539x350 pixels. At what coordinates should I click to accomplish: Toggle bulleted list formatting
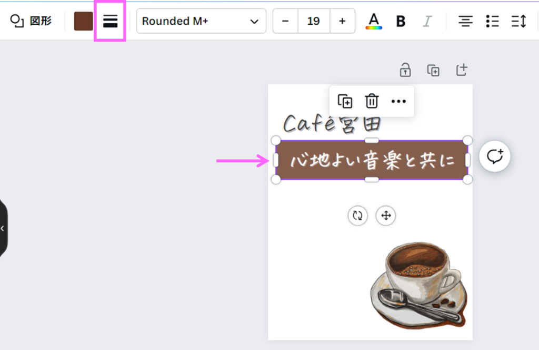click(x=492, y=21)
